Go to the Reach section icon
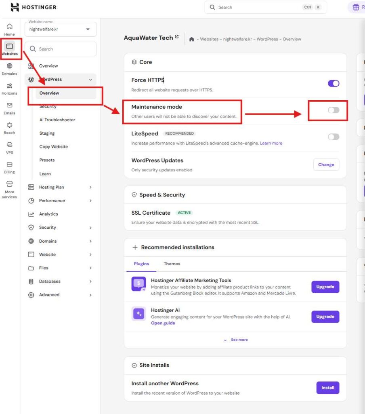 [9, 125]
